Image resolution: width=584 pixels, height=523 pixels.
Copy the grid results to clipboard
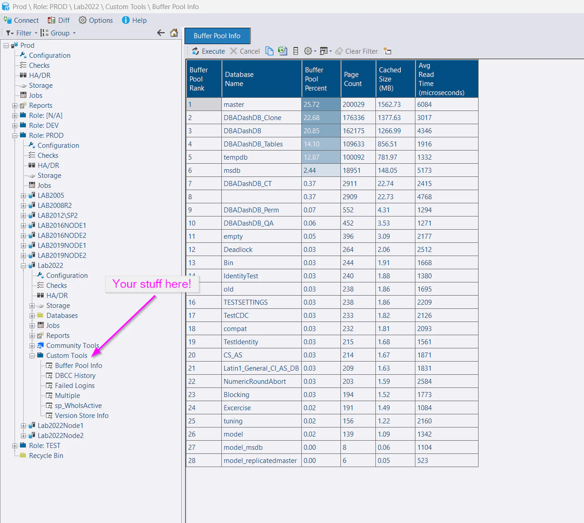269,51
